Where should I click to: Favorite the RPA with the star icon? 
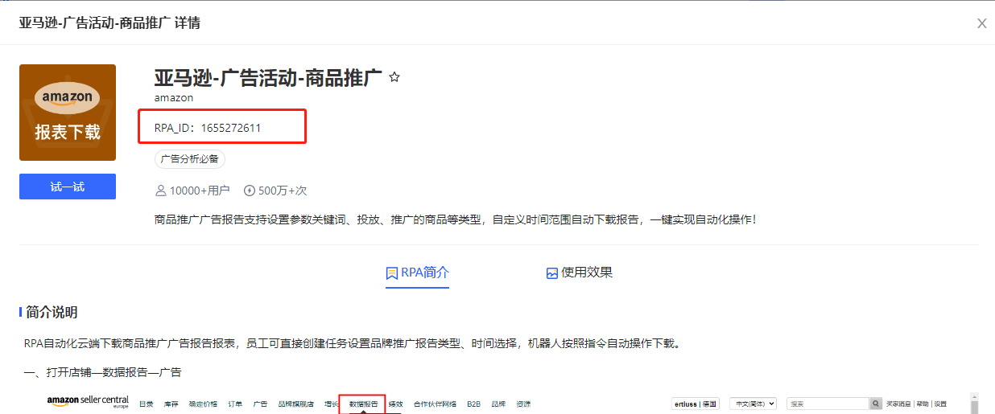(x=394, y=78)
